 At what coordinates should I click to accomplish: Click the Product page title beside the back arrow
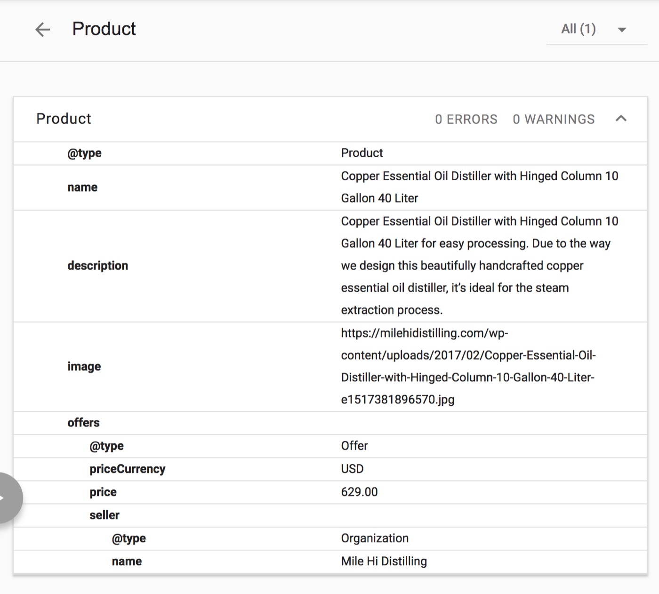click(104, 29)
